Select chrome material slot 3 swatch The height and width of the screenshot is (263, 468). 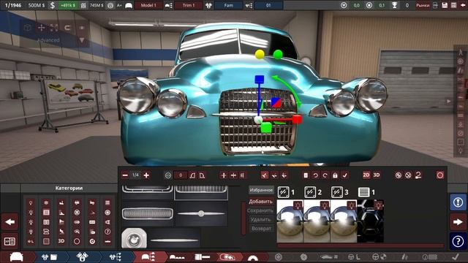[x=343, y=221]
